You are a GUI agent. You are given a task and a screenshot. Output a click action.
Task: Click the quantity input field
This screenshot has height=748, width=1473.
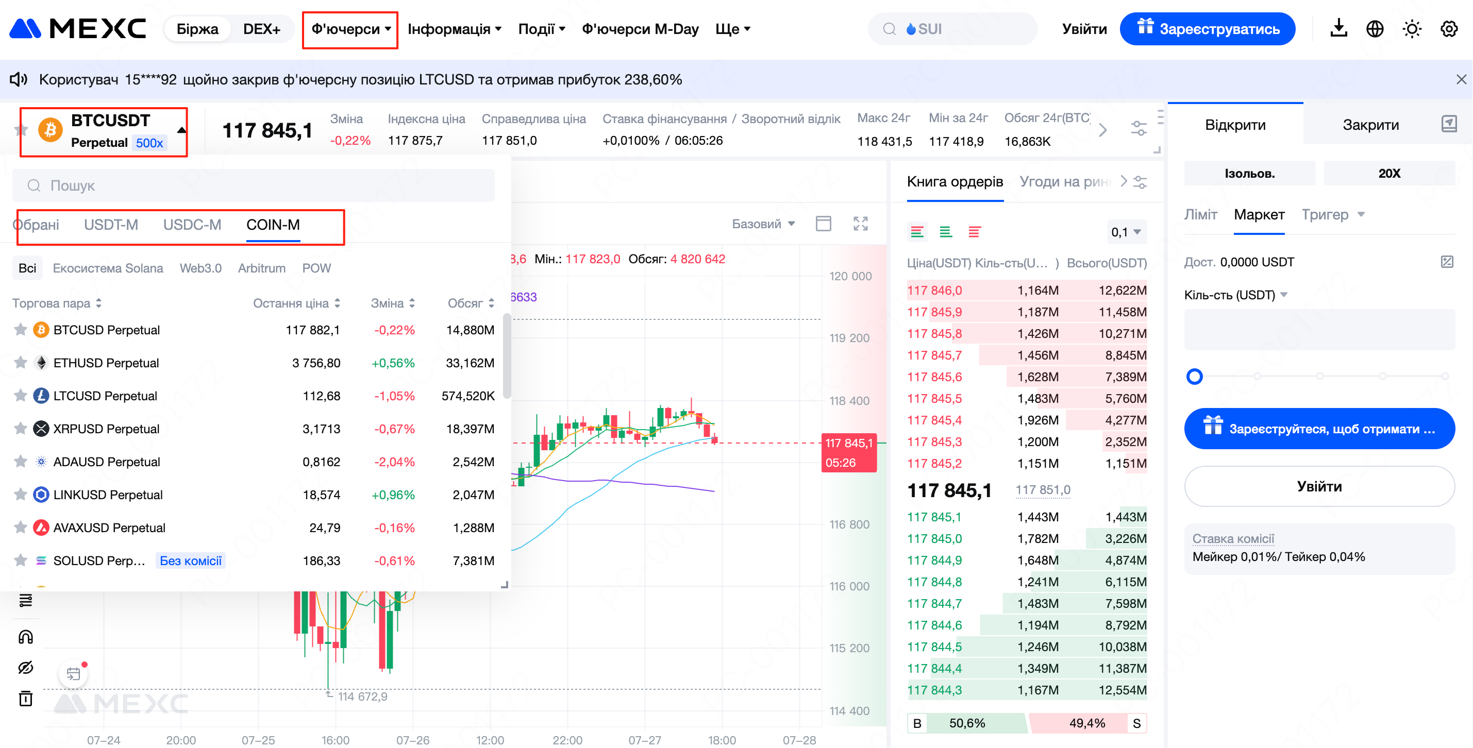pyautogui.click(x=1319, y=330)
